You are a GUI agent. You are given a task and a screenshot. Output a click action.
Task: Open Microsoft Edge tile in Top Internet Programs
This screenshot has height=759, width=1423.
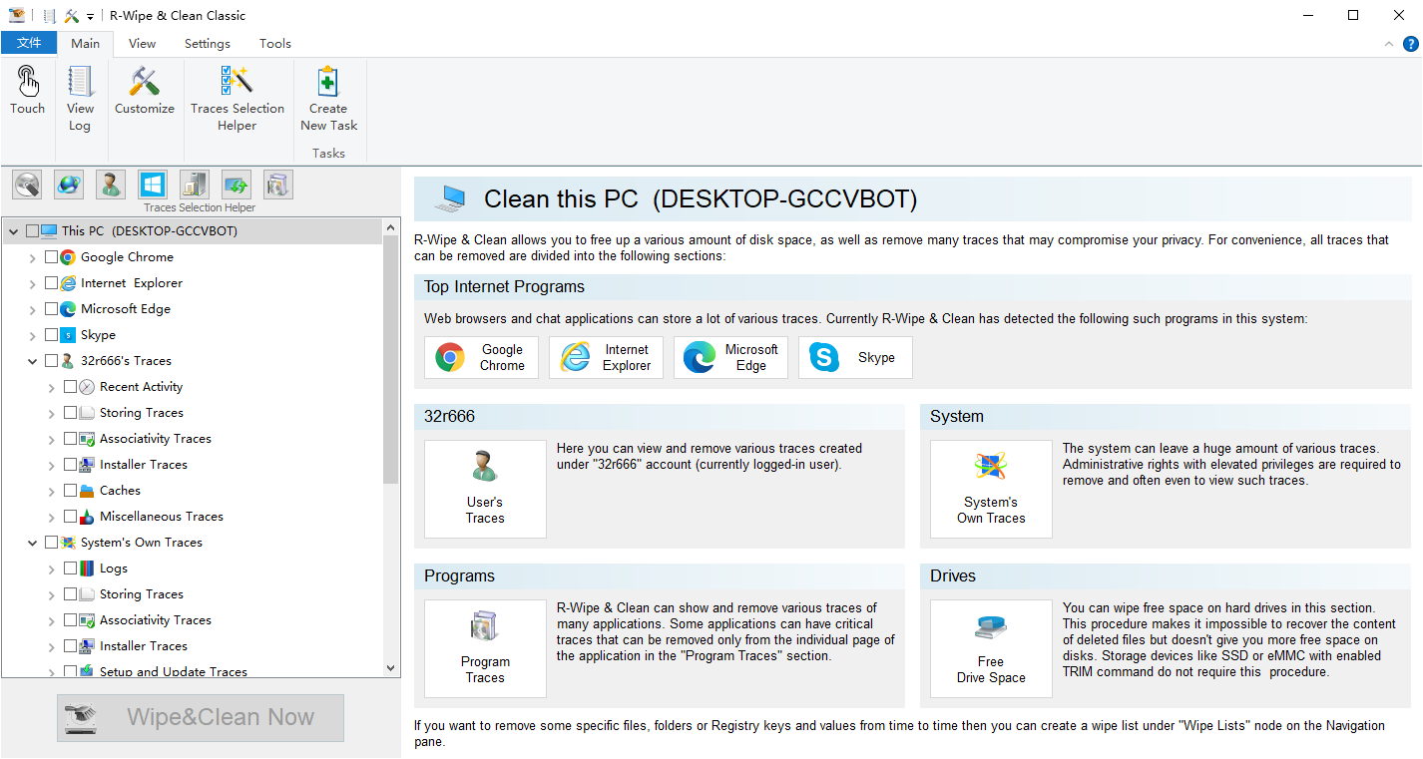730,357
